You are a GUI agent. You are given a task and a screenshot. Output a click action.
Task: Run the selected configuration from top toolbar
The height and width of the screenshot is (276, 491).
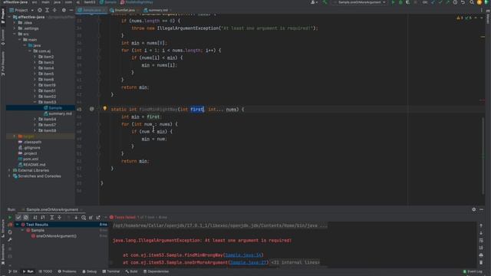(393, 2)
